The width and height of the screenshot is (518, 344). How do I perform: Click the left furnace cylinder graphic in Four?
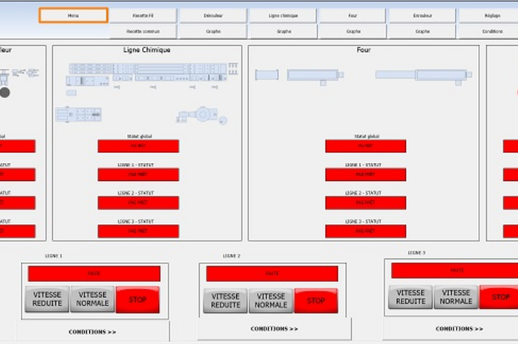(266, 75)
